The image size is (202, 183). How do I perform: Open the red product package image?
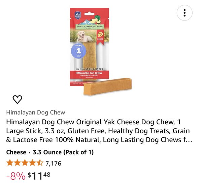[x=90, y=47]
